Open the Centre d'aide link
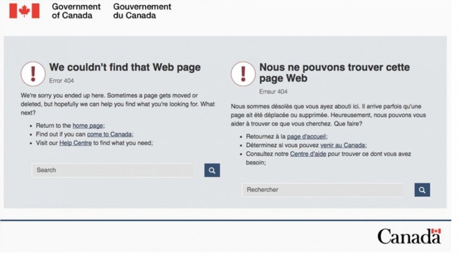The height and width of the screenshot is (255, 459). click(308, 154)
